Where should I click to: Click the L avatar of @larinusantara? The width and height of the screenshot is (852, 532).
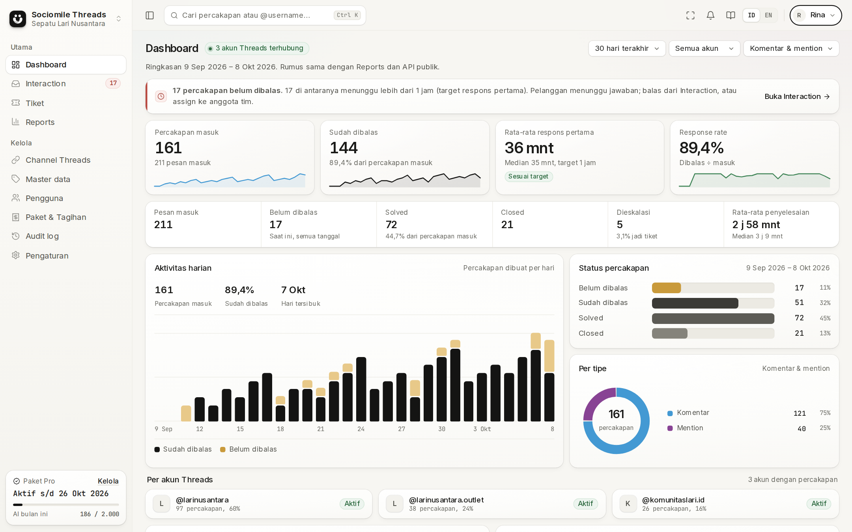coord(161,504)
